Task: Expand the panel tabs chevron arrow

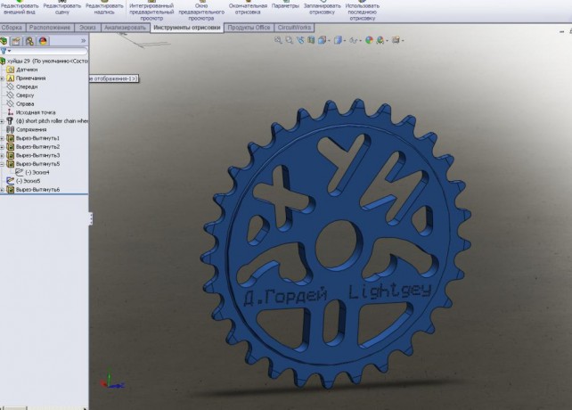Action: 83,41
